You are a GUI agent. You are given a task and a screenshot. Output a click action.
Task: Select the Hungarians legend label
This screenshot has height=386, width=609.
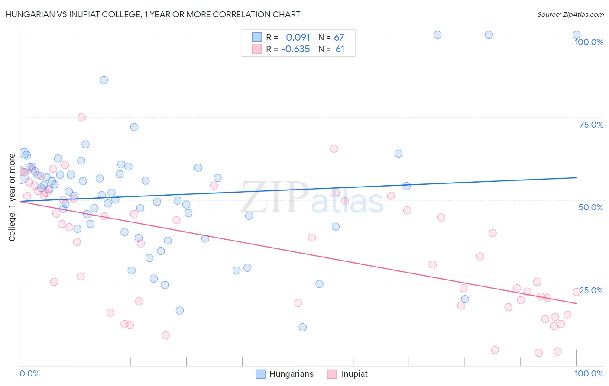click(x=292, y=374)
